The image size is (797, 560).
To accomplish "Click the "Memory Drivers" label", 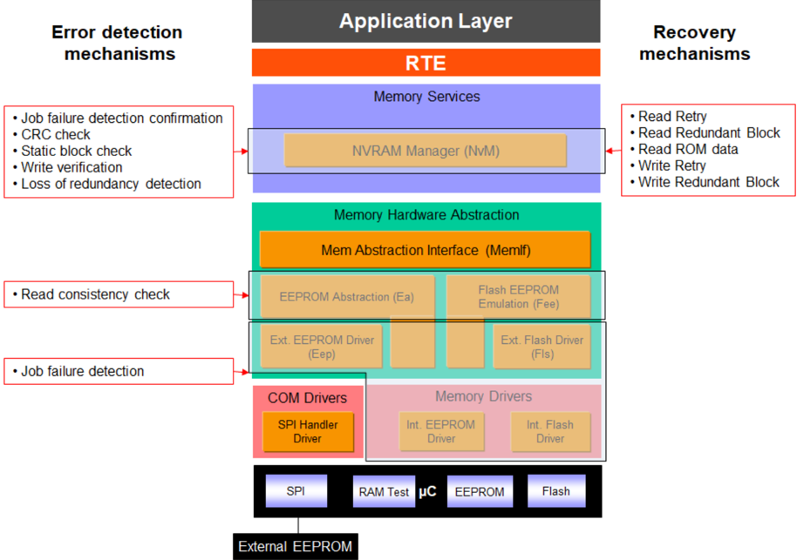I will pyautogui.click(x=483, y=396).
